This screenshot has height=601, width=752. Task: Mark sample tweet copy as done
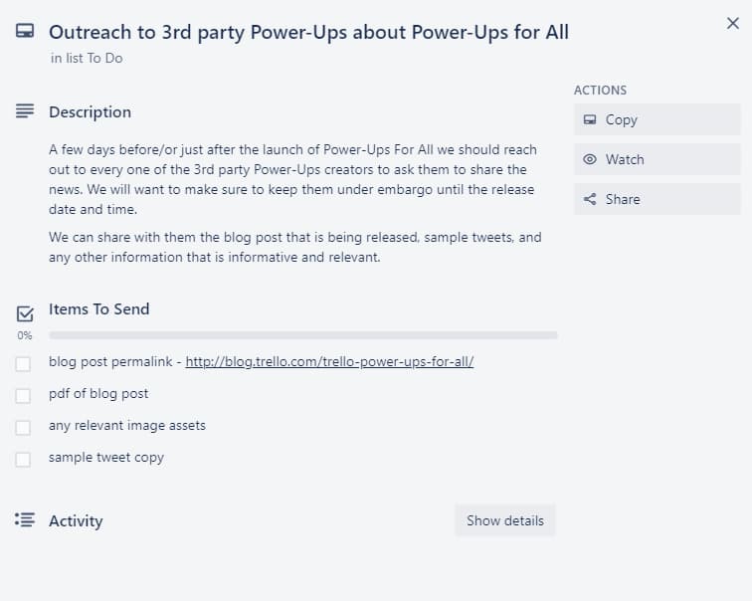pos(23,460)
